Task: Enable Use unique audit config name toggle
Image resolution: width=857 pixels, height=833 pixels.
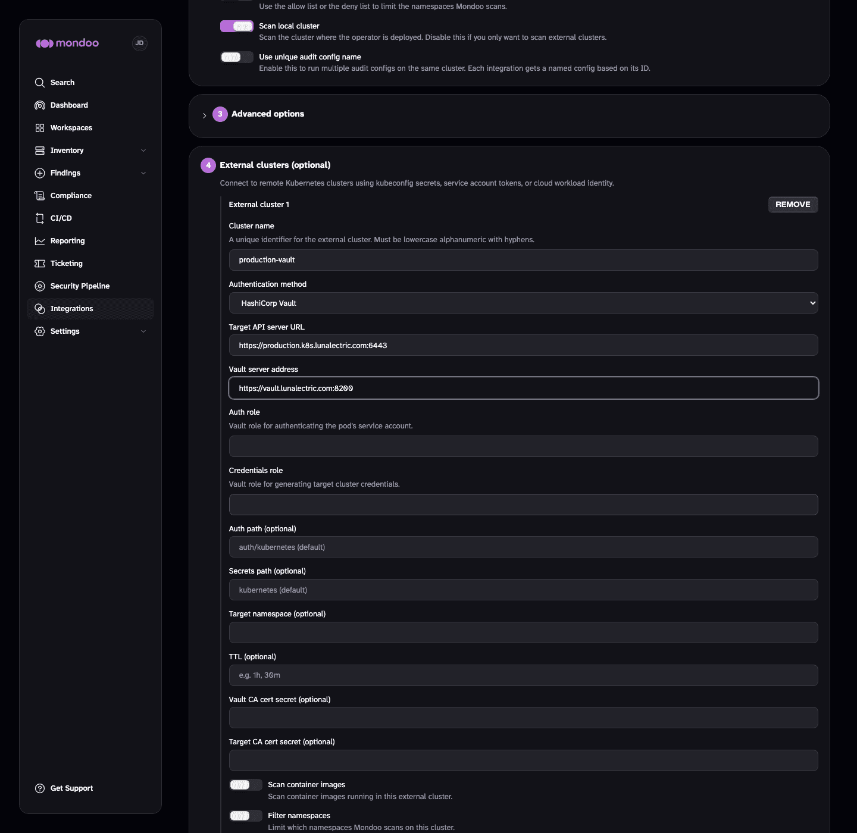Action: (237, 57)
